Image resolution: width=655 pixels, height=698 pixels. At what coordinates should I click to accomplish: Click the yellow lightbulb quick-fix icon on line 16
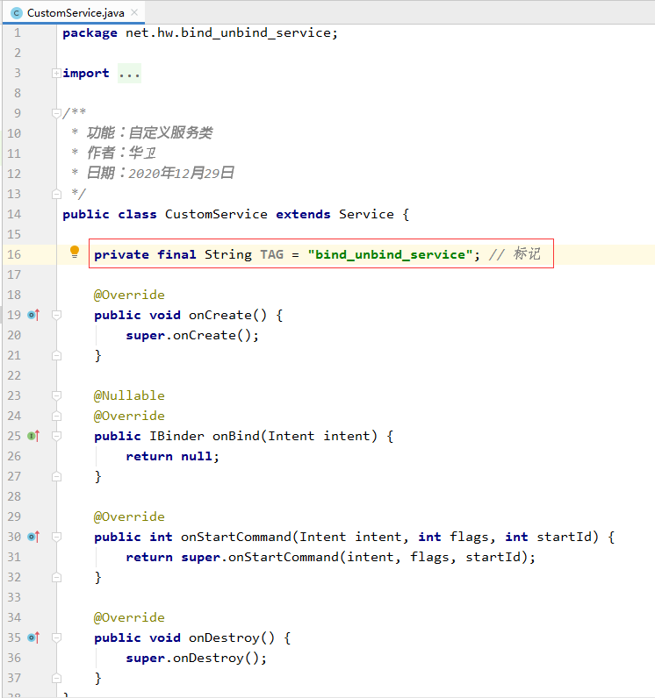click(x=75, y=253)
